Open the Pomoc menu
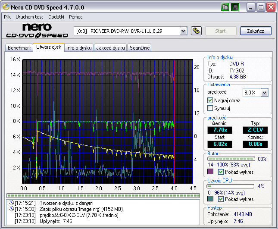The height and width of the screenshot is (229, 278). [76, 17]
